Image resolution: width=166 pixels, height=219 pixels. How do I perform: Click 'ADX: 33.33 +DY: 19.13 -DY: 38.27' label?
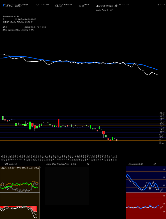click(x=21, y=168)
